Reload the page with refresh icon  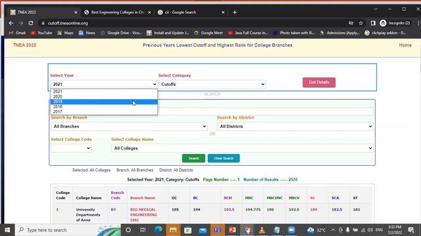pyautogui.click(x=31, y=24)
